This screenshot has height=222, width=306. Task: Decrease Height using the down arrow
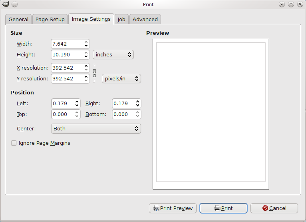(86, 57)
